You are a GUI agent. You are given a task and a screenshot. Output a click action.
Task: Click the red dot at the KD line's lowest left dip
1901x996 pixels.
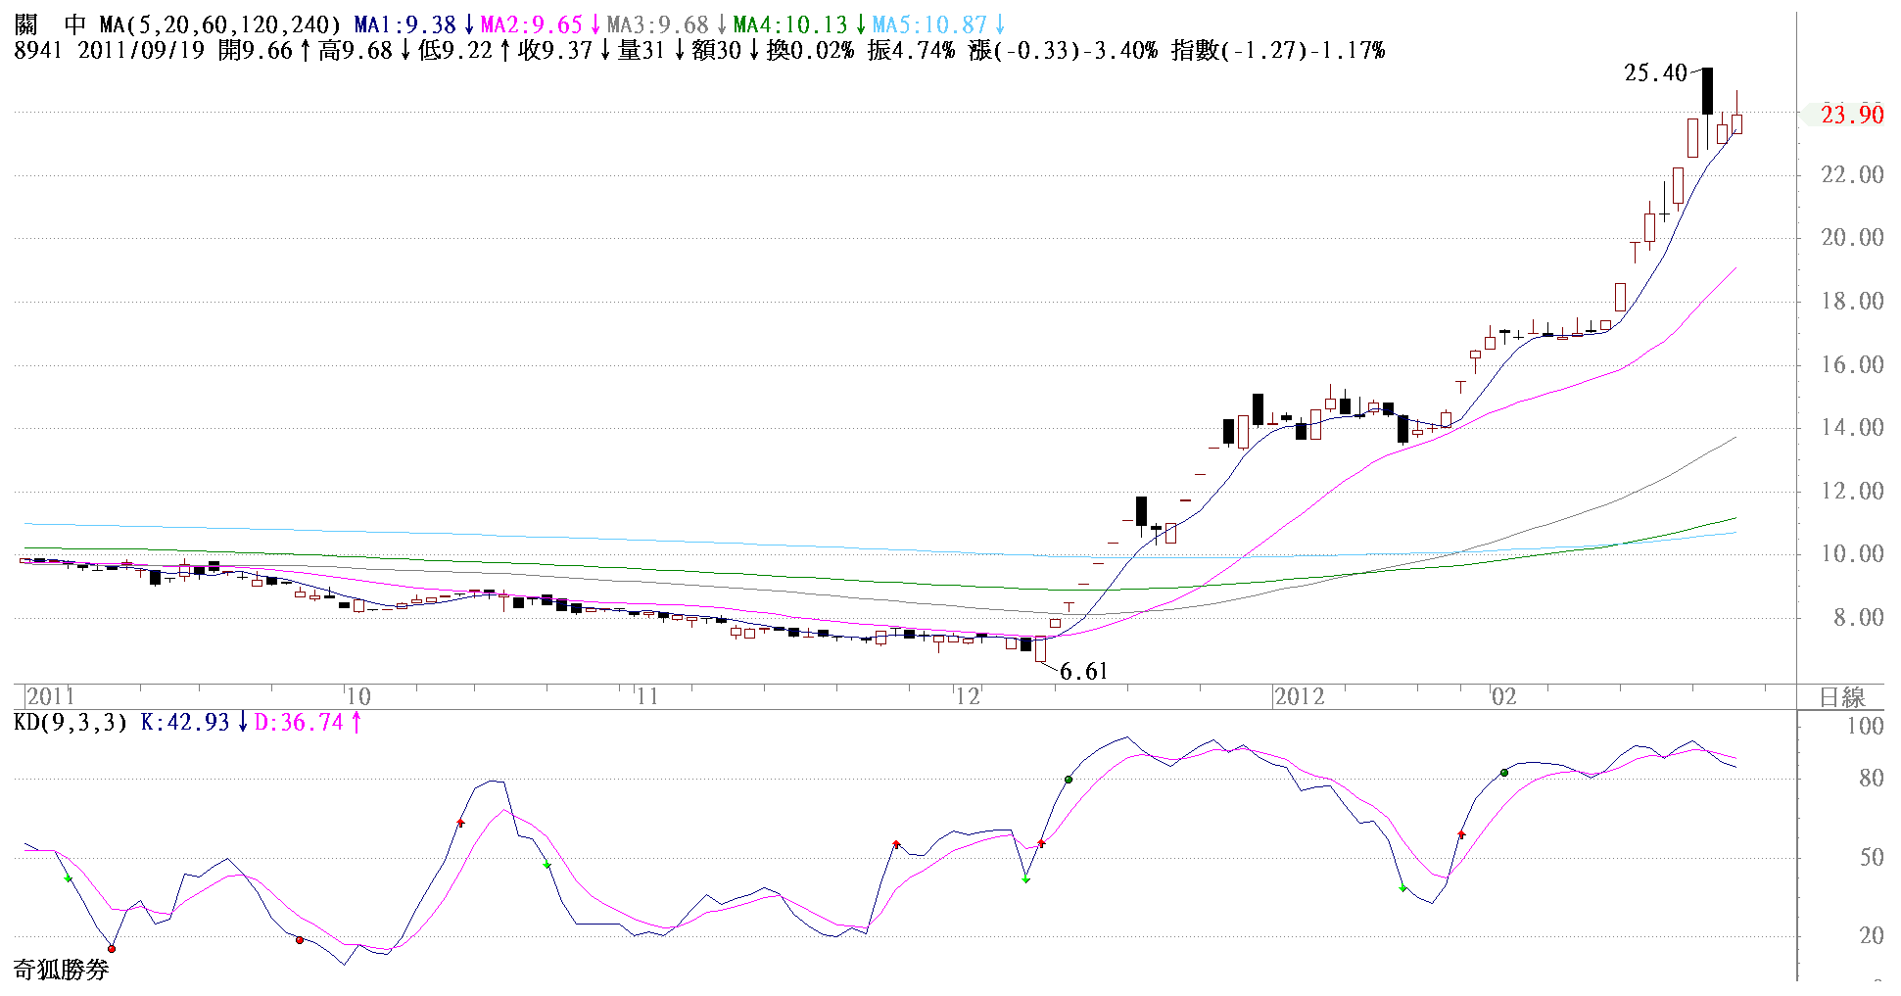pyautogui.click(x=112, y=948)
